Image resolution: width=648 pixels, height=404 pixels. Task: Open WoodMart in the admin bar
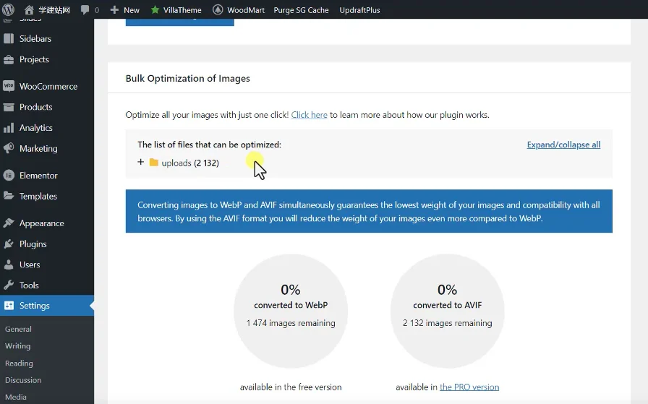click(x=246, y=10)
